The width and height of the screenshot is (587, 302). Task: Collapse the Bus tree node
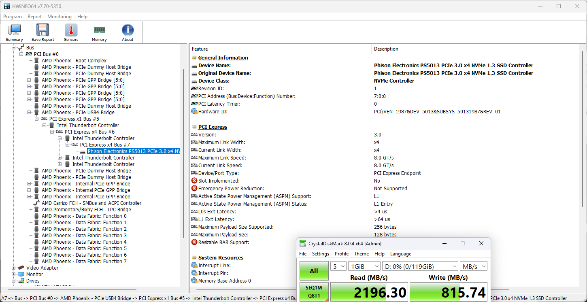point(13,48)
